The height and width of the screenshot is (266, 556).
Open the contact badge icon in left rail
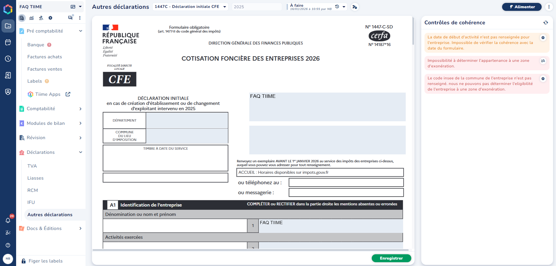(x=8, y=92)
